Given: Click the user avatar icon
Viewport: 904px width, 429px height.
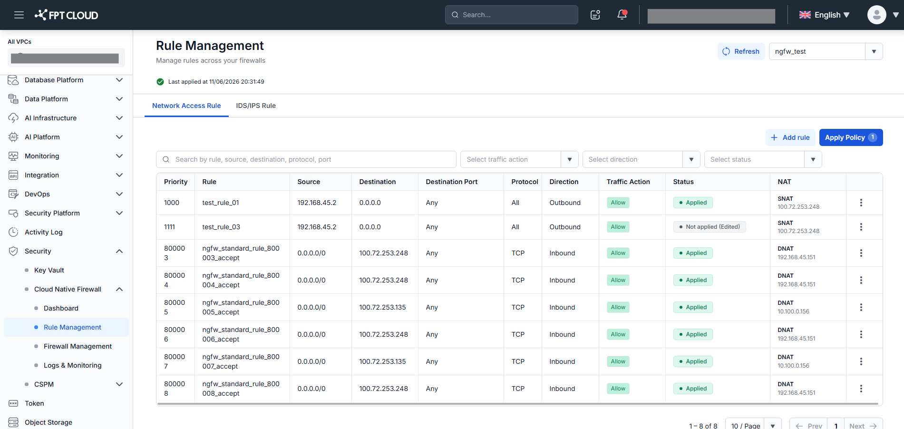Looking at the screenshot, I should pyautogui.click(x=876, y=15).
